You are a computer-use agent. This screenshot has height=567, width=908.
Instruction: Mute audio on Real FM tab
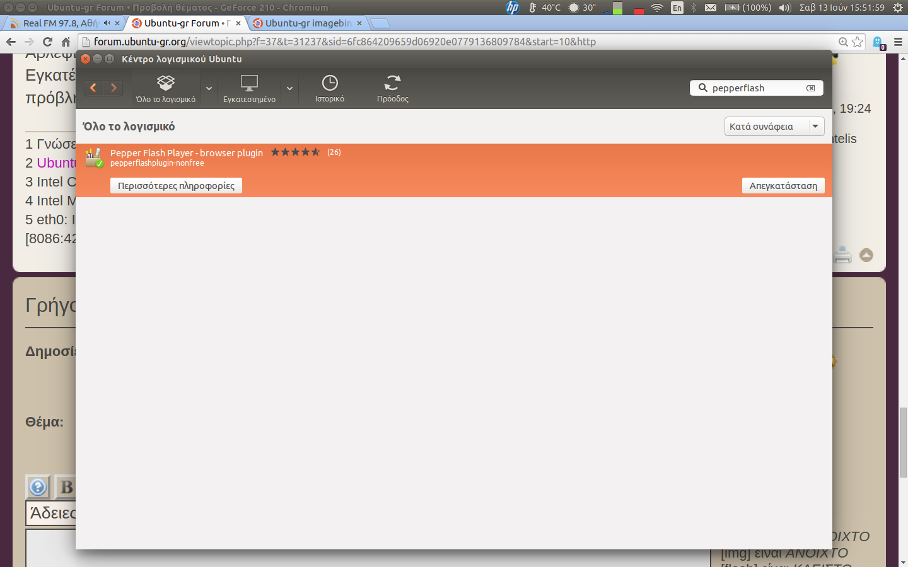pos(107,23)
